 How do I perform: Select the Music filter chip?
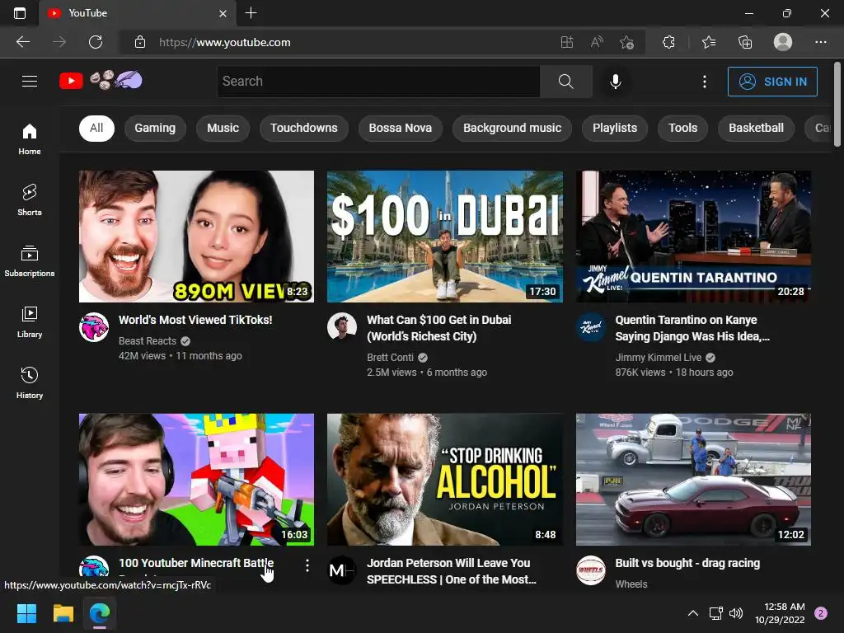click(x=223, y=128)
